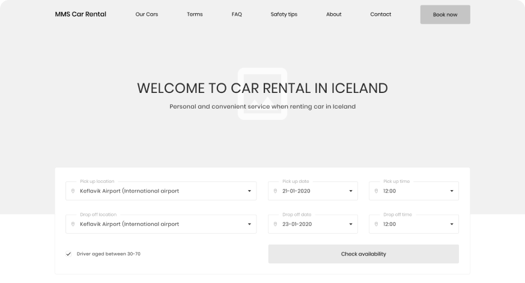The width and height of the screenshot is (525, 283).
Task: Expand the Pick up date dropdown arrow
Action: (351, 191)
